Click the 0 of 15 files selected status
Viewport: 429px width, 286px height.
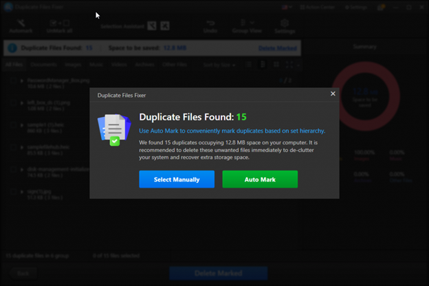[116, 256]
